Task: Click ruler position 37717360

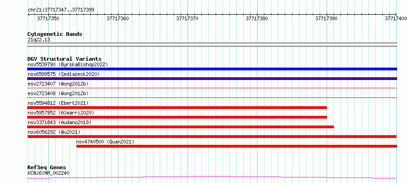Action: [x=117, y=18]
